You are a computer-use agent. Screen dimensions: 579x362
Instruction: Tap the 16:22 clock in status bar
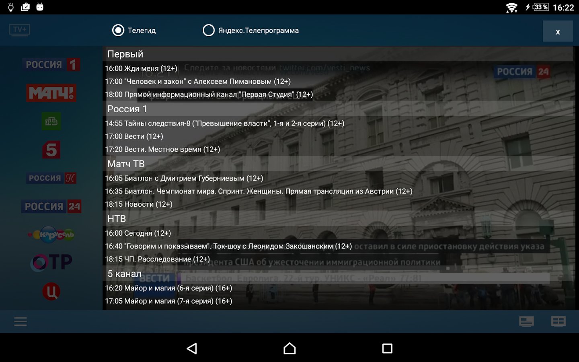pyautogui.click(x=563, y=7)
